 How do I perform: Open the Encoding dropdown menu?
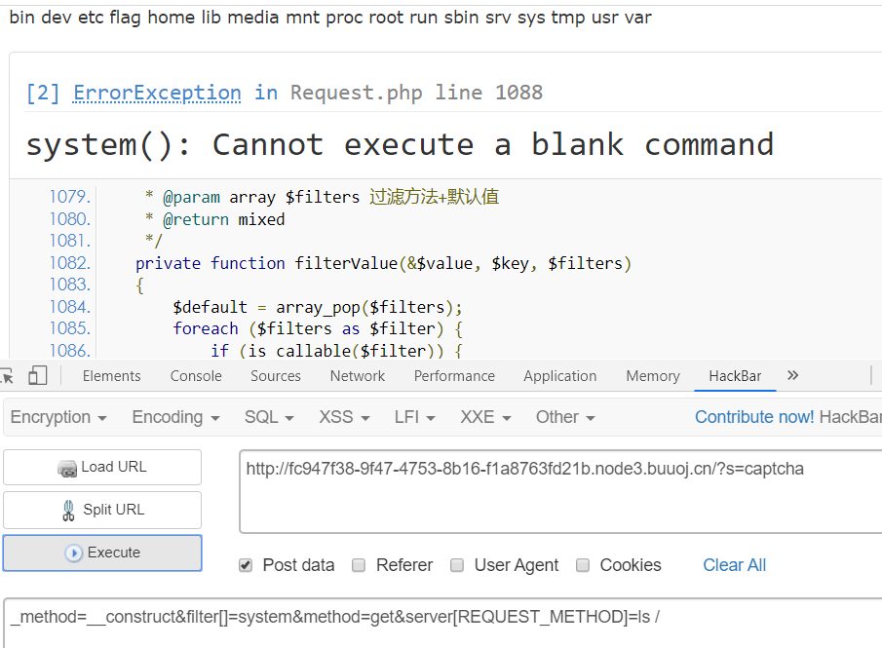point(175,417)
